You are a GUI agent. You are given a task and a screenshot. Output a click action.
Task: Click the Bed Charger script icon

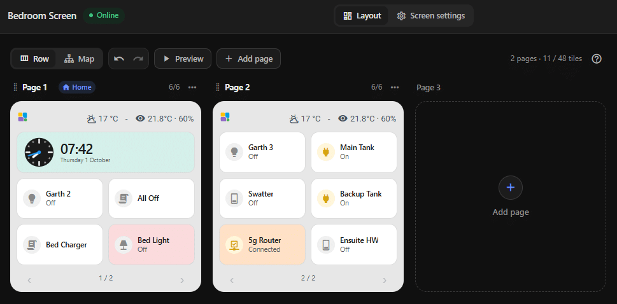pos(32,245)
